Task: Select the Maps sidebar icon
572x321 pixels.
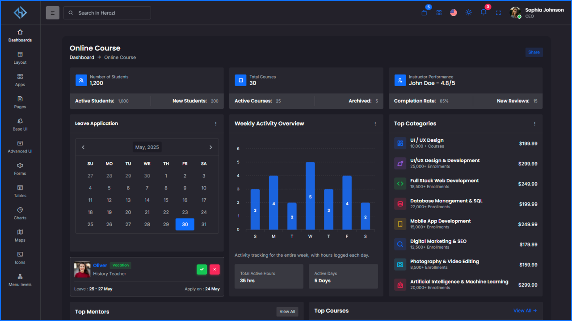Action: [x=20, y=236]
